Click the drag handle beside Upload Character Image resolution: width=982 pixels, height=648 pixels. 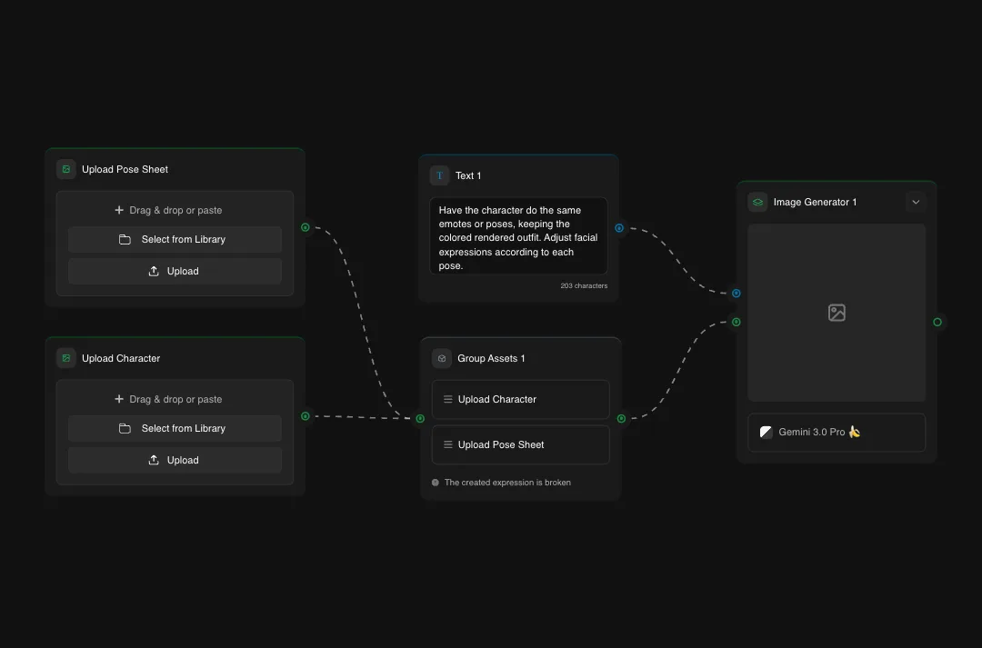[x=447, y=399]
